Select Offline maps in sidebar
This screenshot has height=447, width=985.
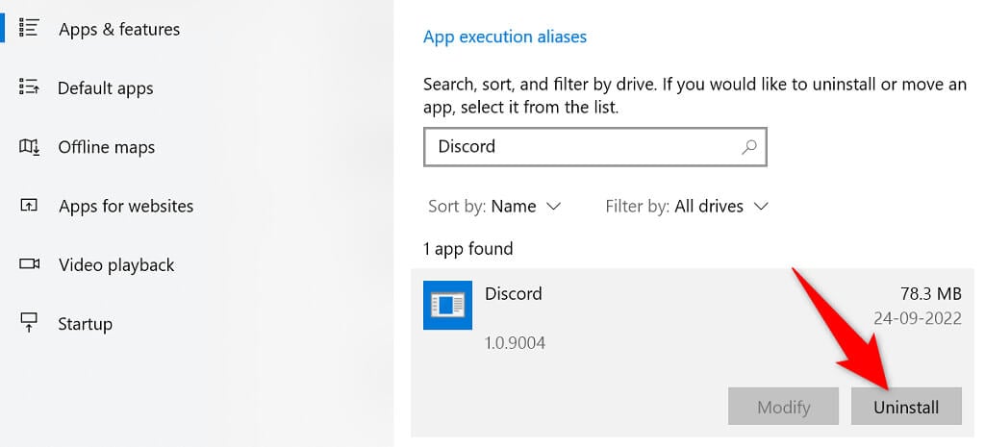(x=107, y=147)
